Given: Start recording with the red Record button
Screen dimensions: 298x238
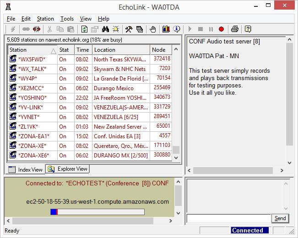Looking at the screenshot, I should pyautogui.click(x=221, y=29).
